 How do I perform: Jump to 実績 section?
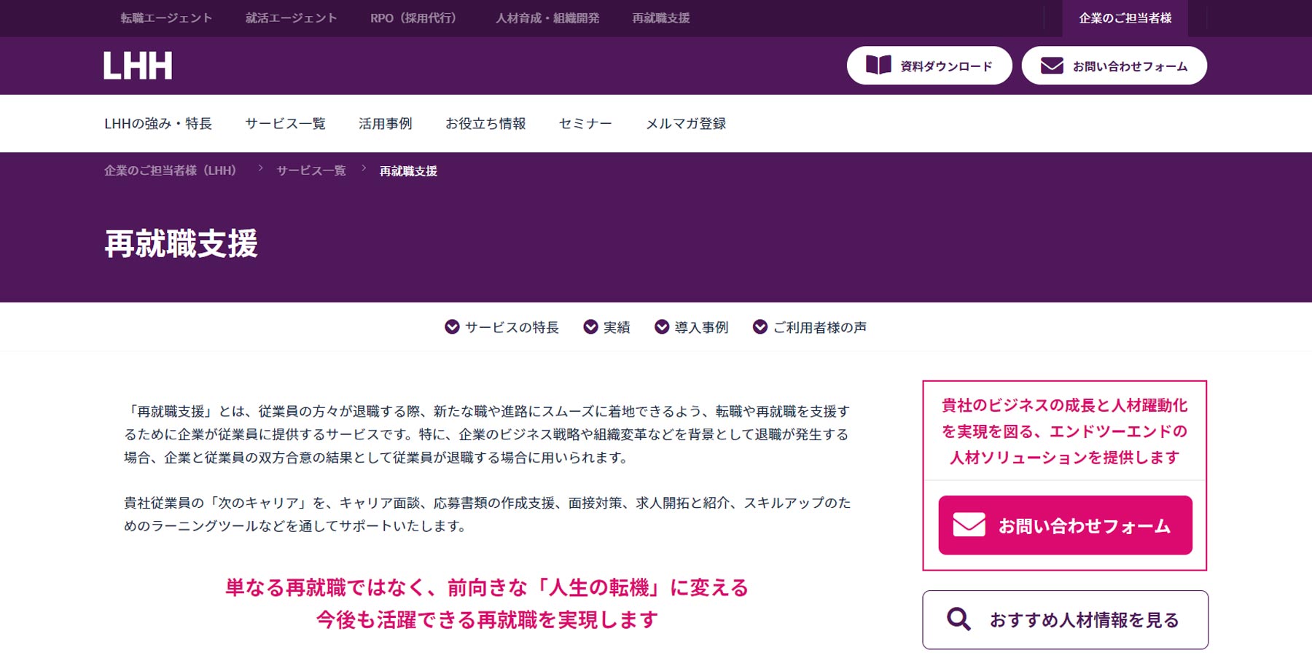[x=617, y=327]
